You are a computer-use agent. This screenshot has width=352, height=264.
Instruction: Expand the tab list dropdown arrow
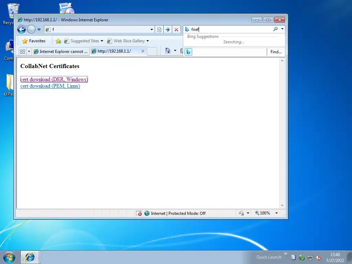coord(29,52)
